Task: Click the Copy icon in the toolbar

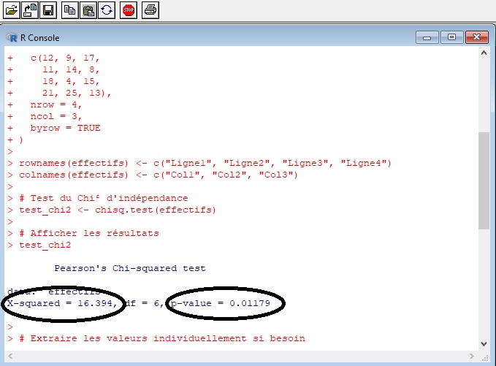Action: tap(70, 10)
